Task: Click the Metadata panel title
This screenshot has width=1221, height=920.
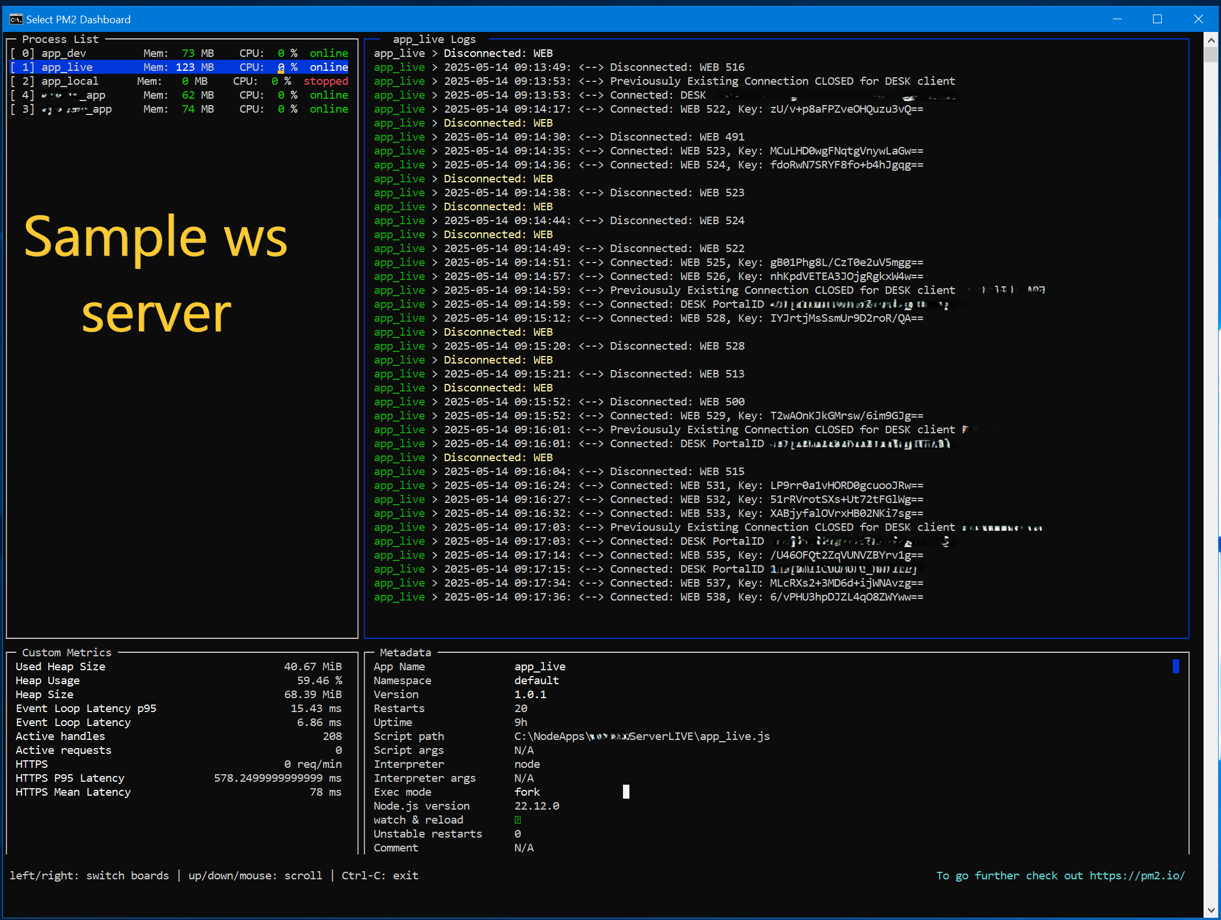Action: pyautogui.click(x=405, y=652)
